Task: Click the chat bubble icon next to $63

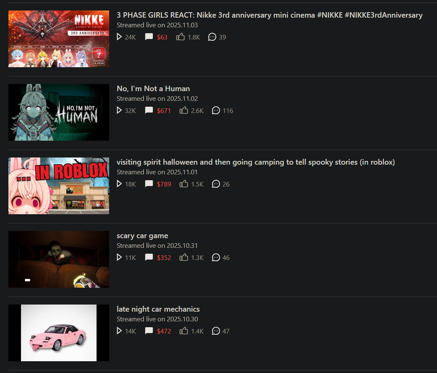Action: coord(149,37)
